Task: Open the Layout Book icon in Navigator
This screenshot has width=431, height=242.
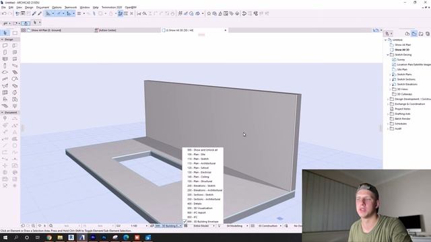Action: coord(421,34)
